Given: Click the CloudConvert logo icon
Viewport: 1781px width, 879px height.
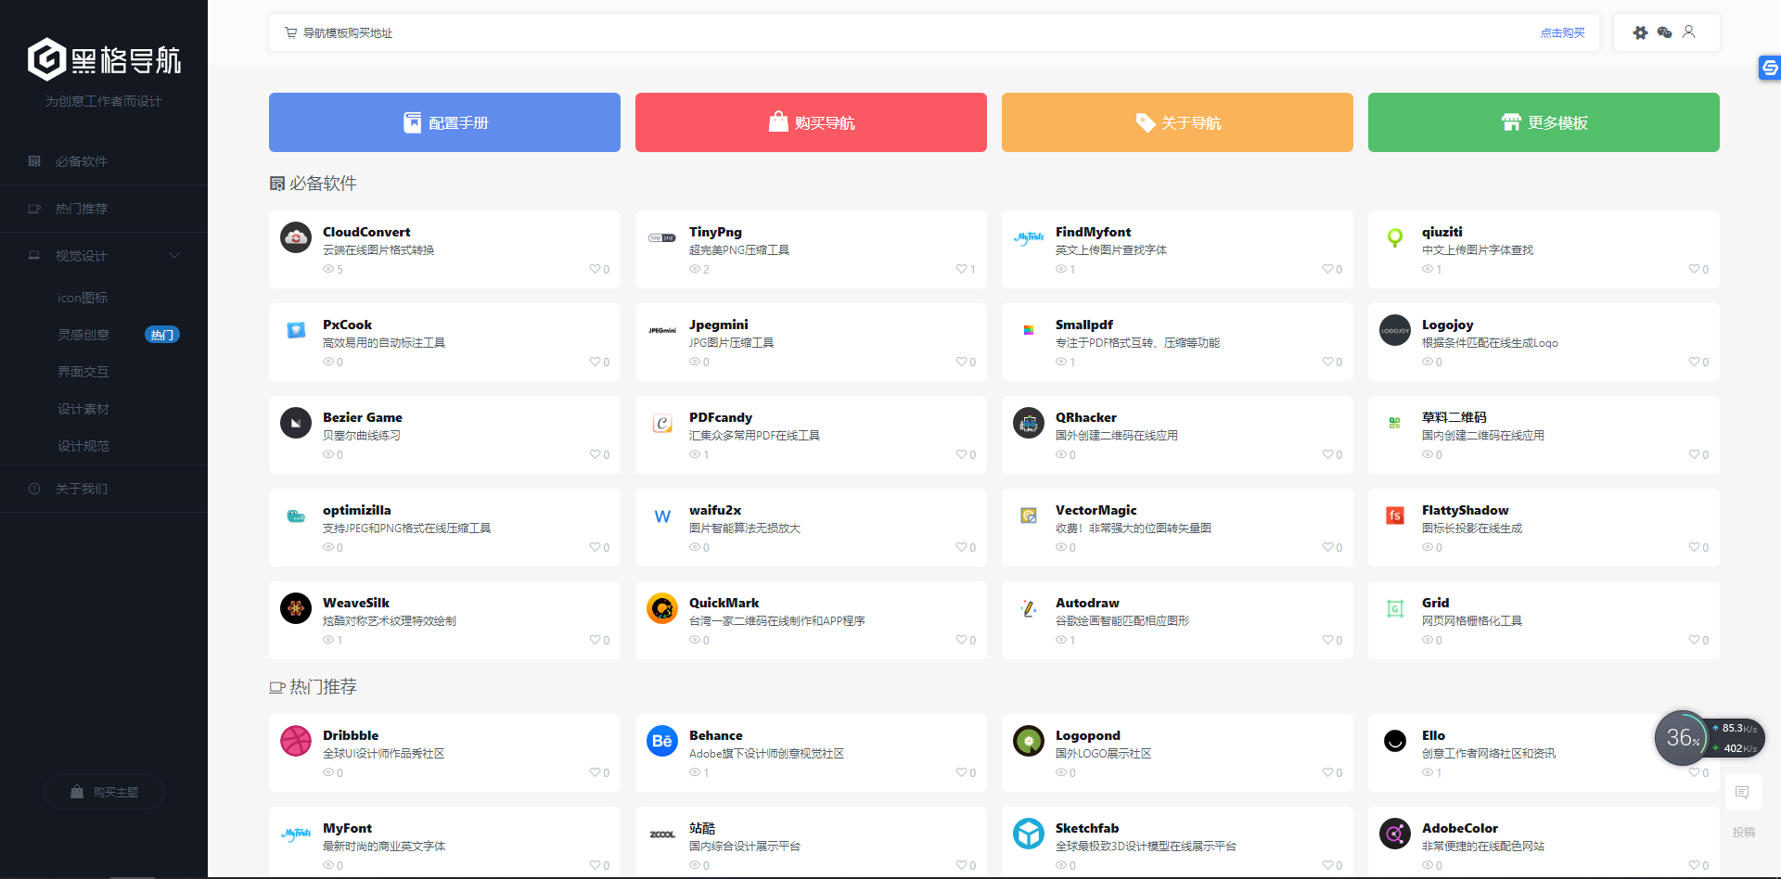Looking at the screenshot, I should point(295,237).
